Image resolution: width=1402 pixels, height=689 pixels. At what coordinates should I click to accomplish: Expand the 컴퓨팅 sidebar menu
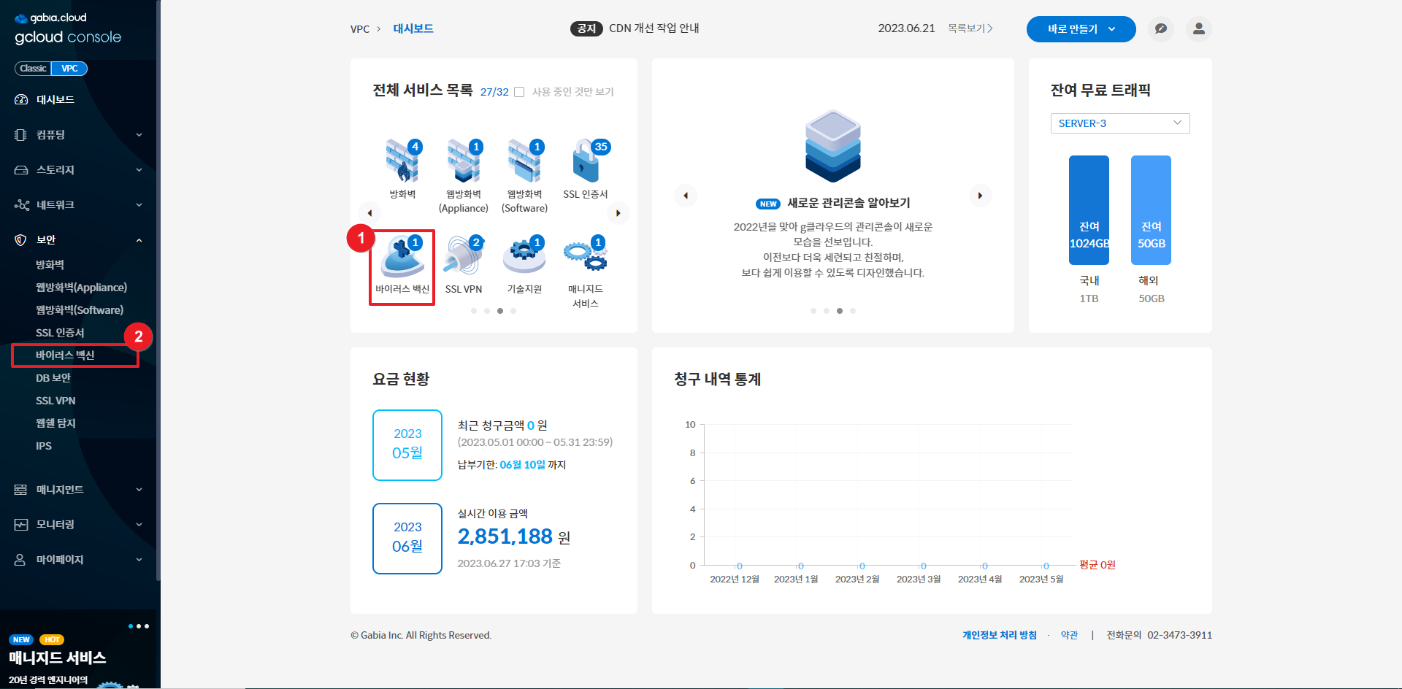tap(78, 135)
